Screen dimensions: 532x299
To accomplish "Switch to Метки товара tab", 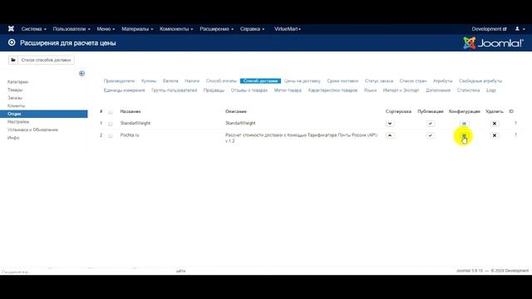I will click(288, 91).
